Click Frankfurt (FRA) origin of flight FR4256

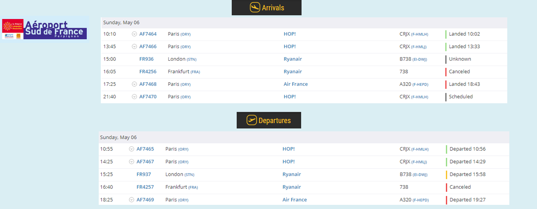[x=184, y=71]
